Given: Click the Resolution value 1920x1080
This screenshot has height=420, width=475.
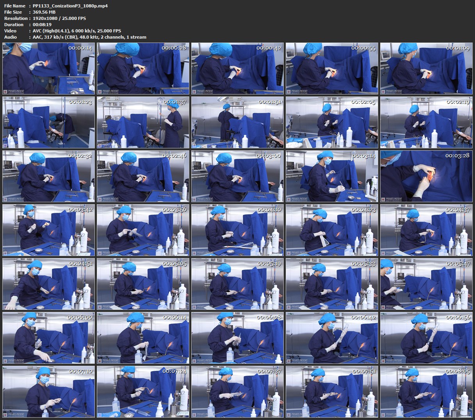Looking at the screenshot, I should tap(47, 18).
